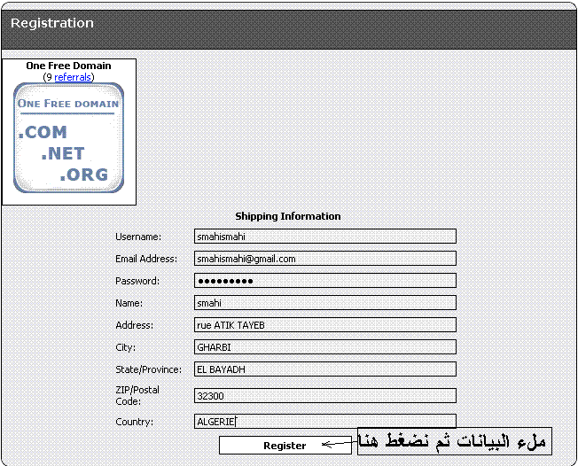Focus the ZIP/Postal Code field 32300
The height and width of the screenshot is (466, 578).
325,396
